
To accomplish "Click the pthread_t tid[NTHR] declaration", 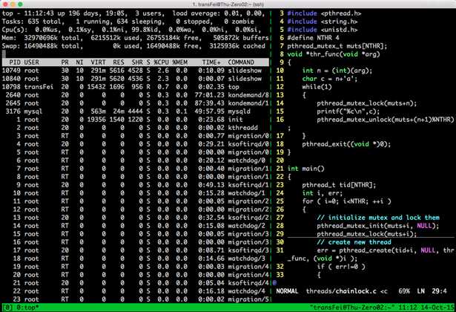I will 339,185.
